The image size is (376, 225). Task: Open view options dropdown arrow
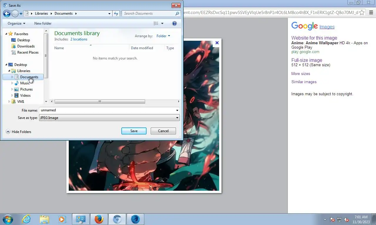tap(162, 23)
